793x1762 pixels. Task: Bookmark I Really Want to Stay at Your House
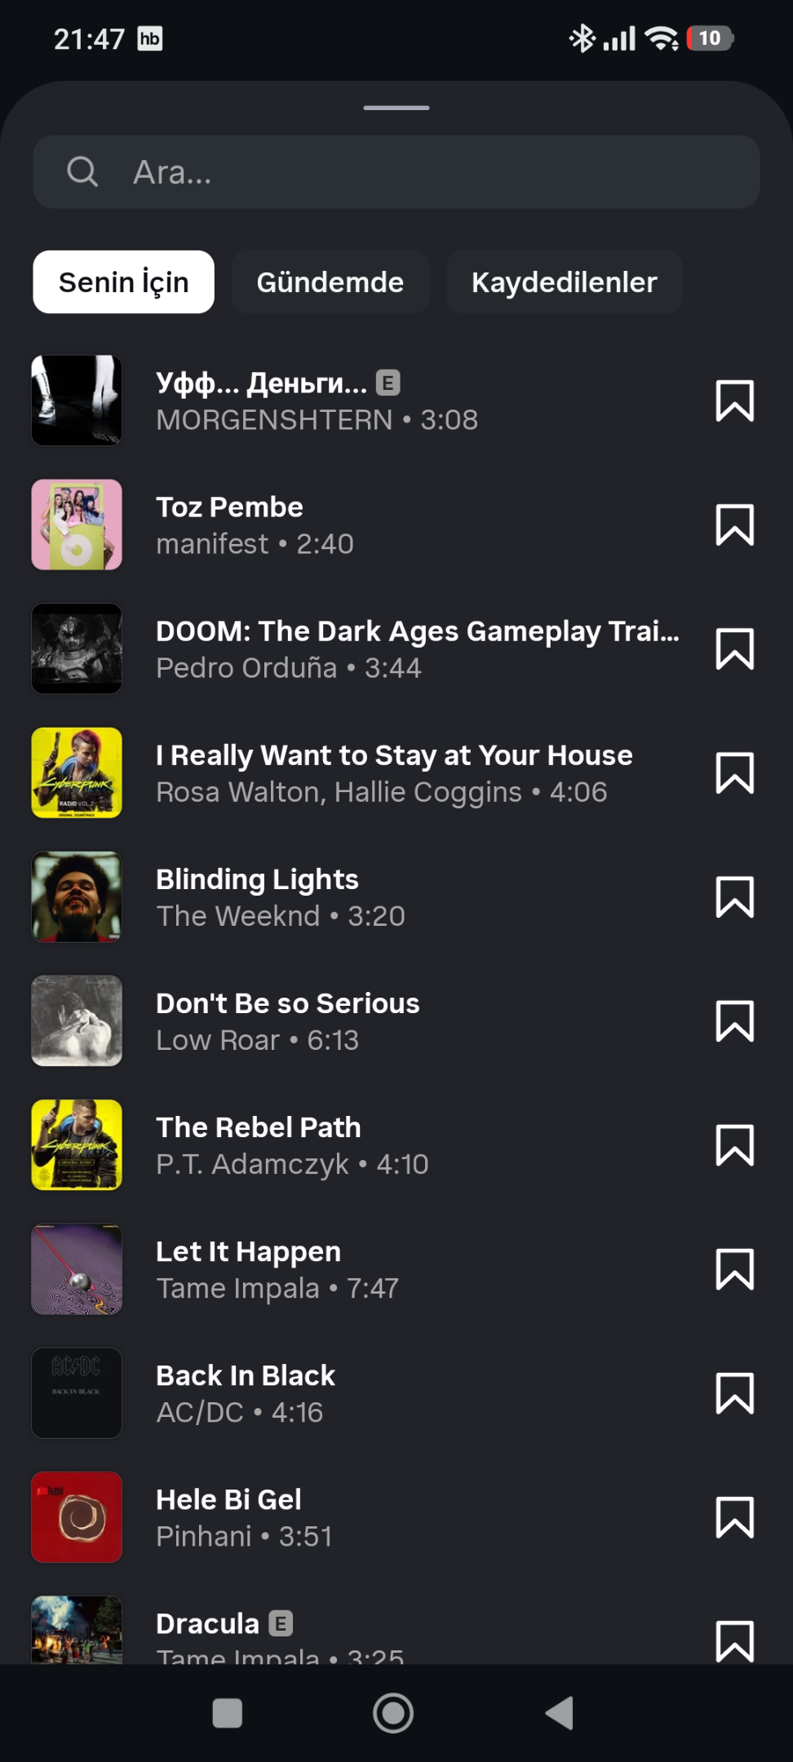(x=734, y=773)
